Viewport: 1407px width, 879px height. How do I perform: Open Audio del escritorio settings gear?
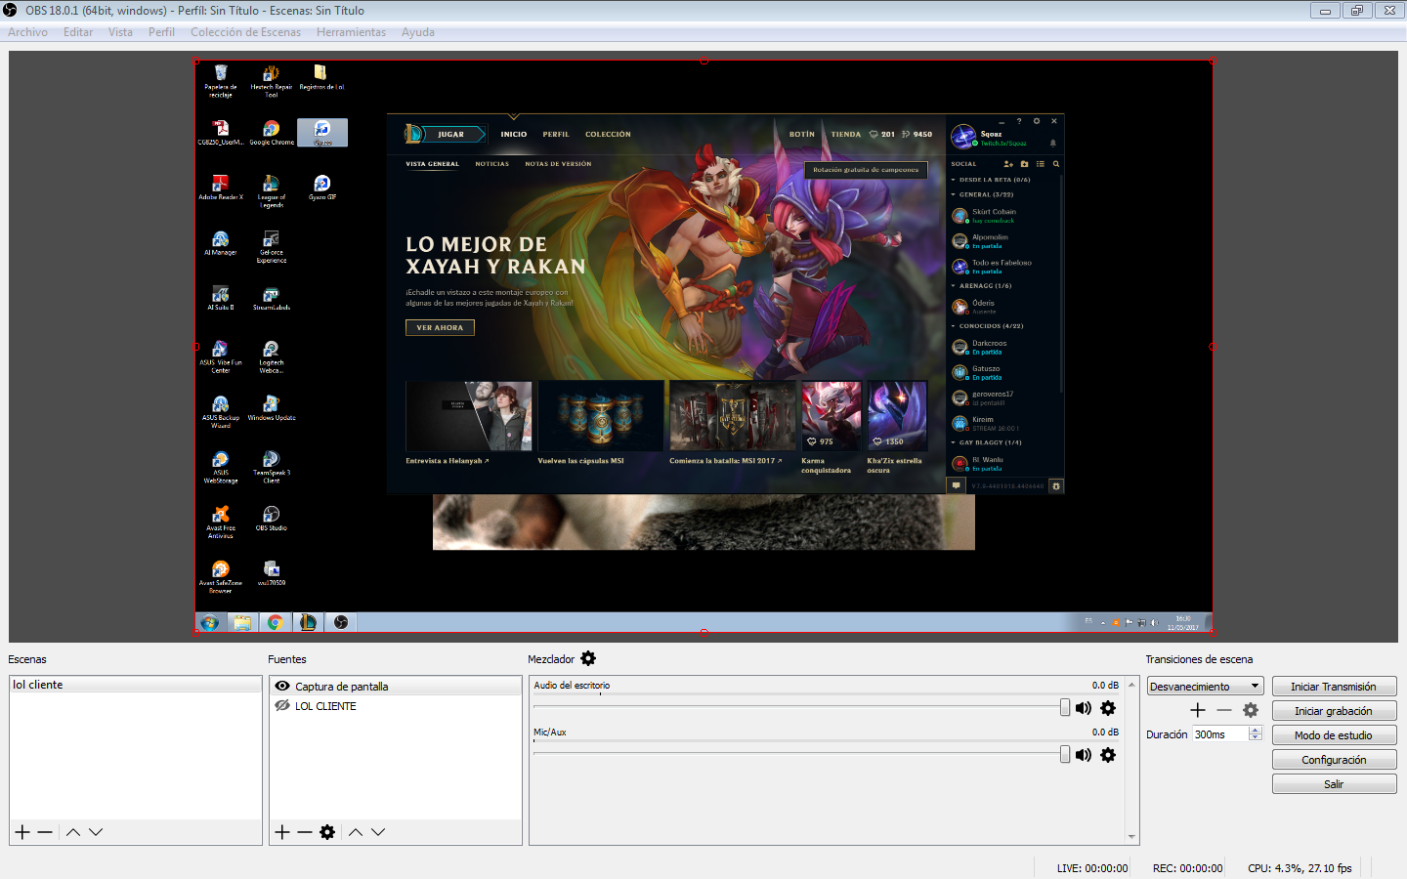1108,708
